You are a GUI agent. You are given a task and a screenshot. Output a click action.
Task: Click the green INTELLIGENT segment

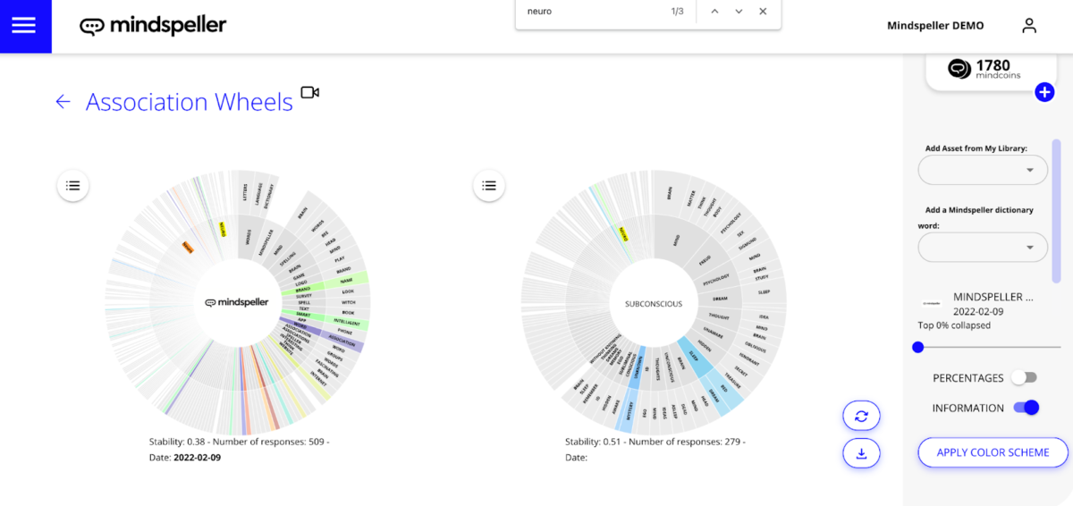[347, 324]
